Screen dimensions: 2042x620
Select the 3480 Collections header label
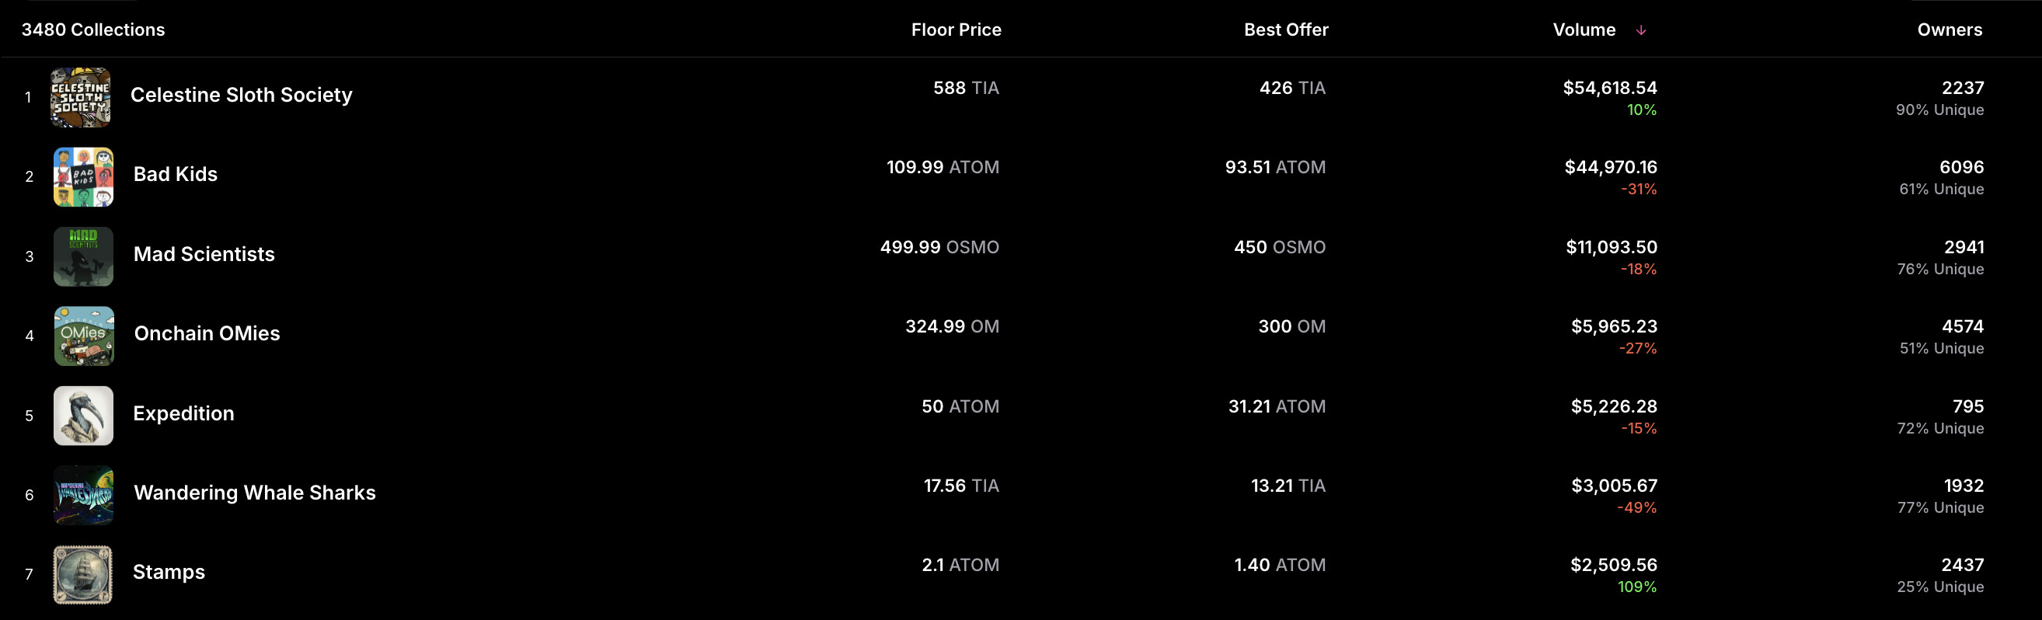(x=93, y=30)
